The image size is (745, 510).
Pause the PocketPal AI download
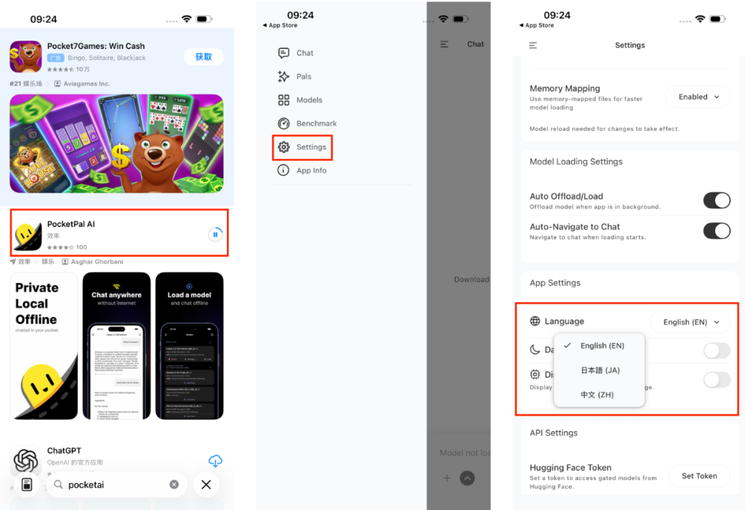[215, 235]
